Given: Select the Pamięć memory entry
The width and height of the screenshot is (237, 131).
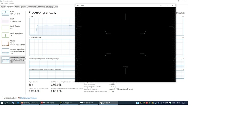Looking at the screenshot, I should 13,20.
